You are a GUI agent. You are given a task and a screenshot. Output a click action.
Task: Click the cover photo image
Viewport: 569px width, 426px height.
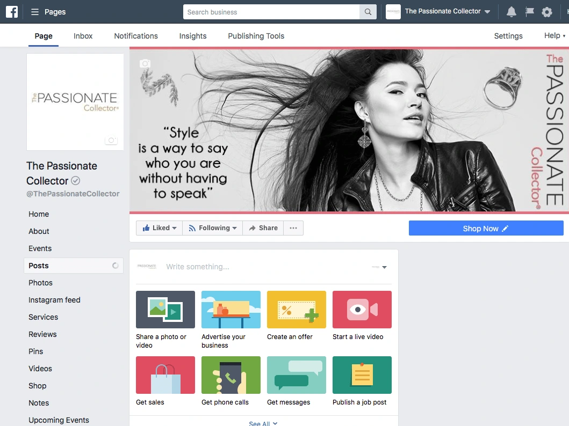[349, 130]
